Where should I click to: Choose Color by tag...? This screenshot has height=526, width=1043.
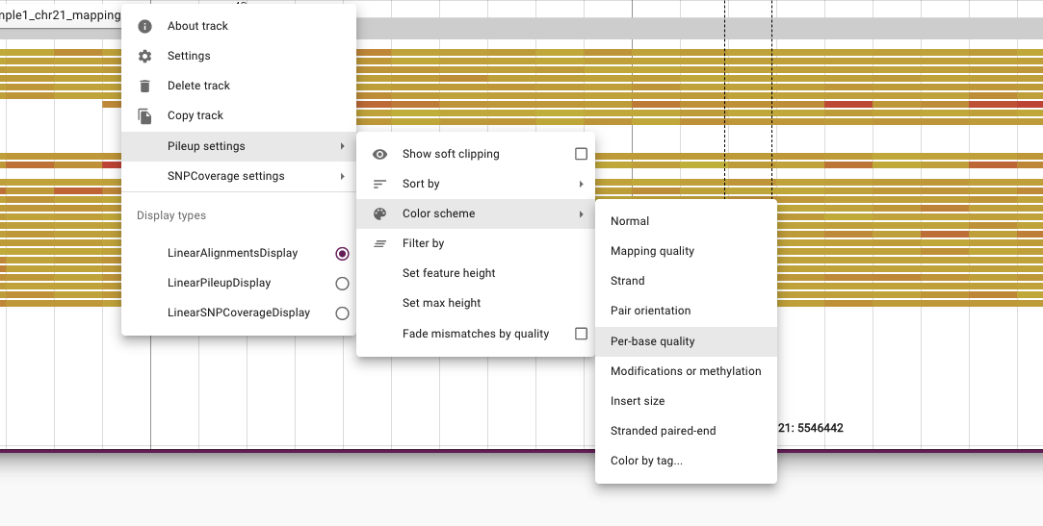[x=686, y=461]
